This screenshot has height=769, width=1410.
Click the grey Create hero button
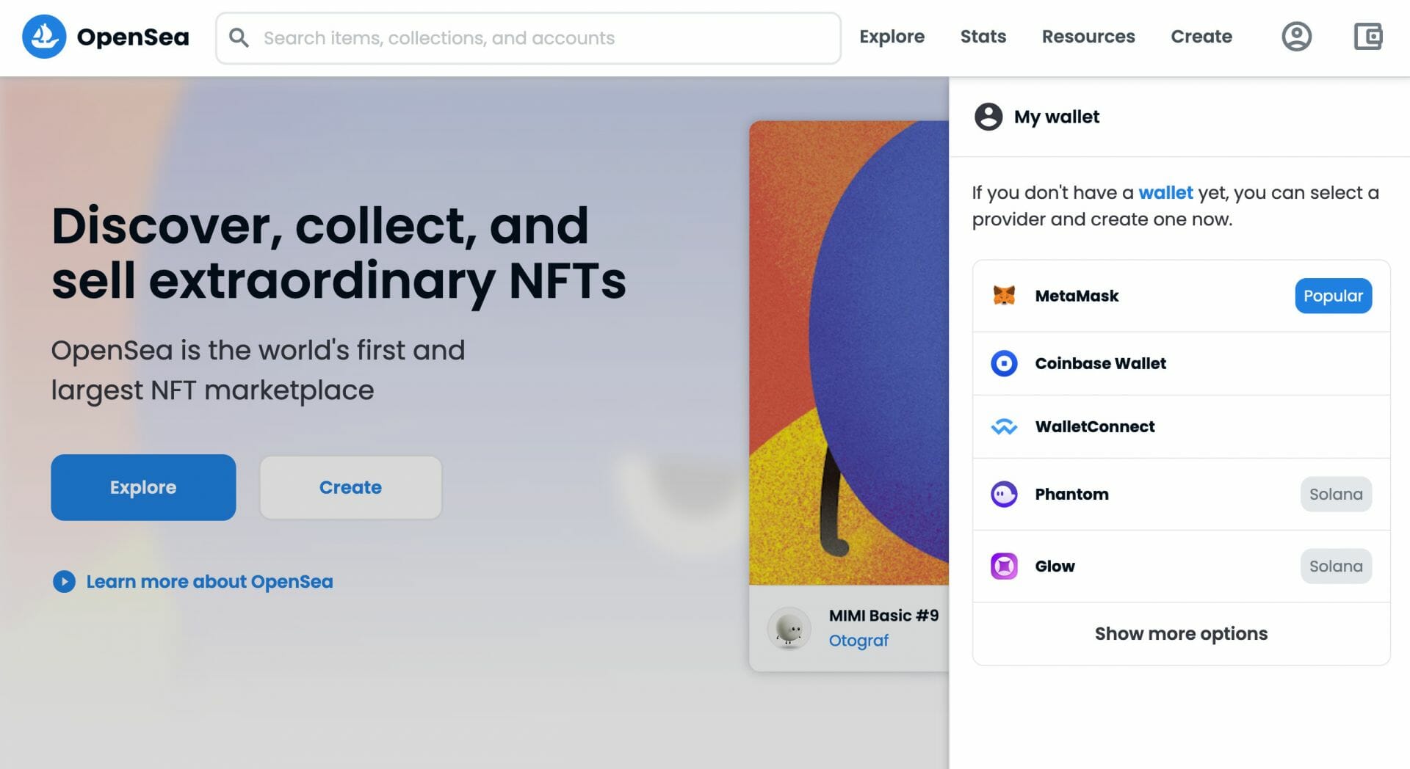click(350, 487)
